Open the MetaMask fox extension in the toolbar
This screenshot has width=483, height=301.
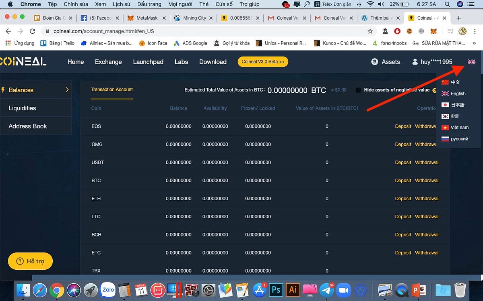point(433,31)
